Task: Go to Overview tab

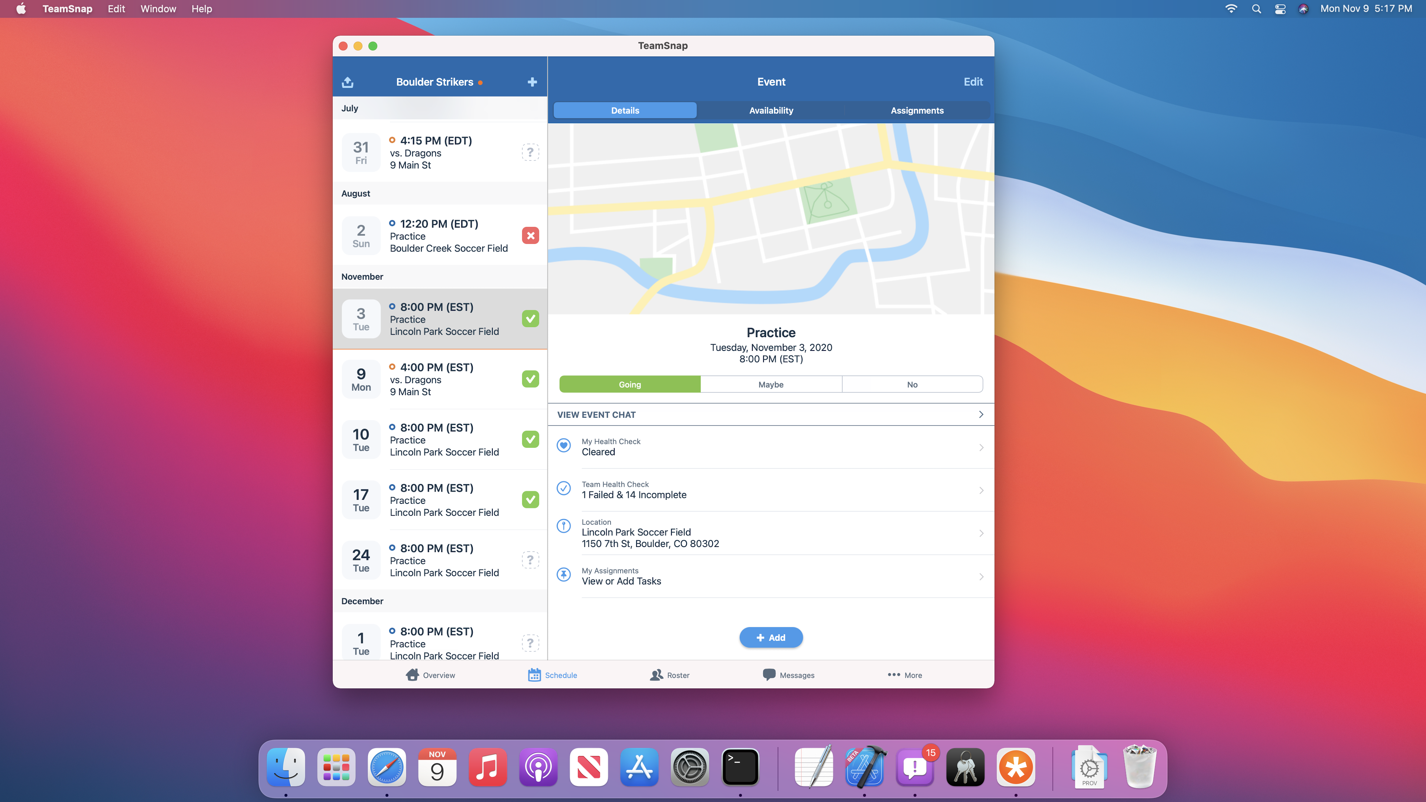Action: [430, 675]
